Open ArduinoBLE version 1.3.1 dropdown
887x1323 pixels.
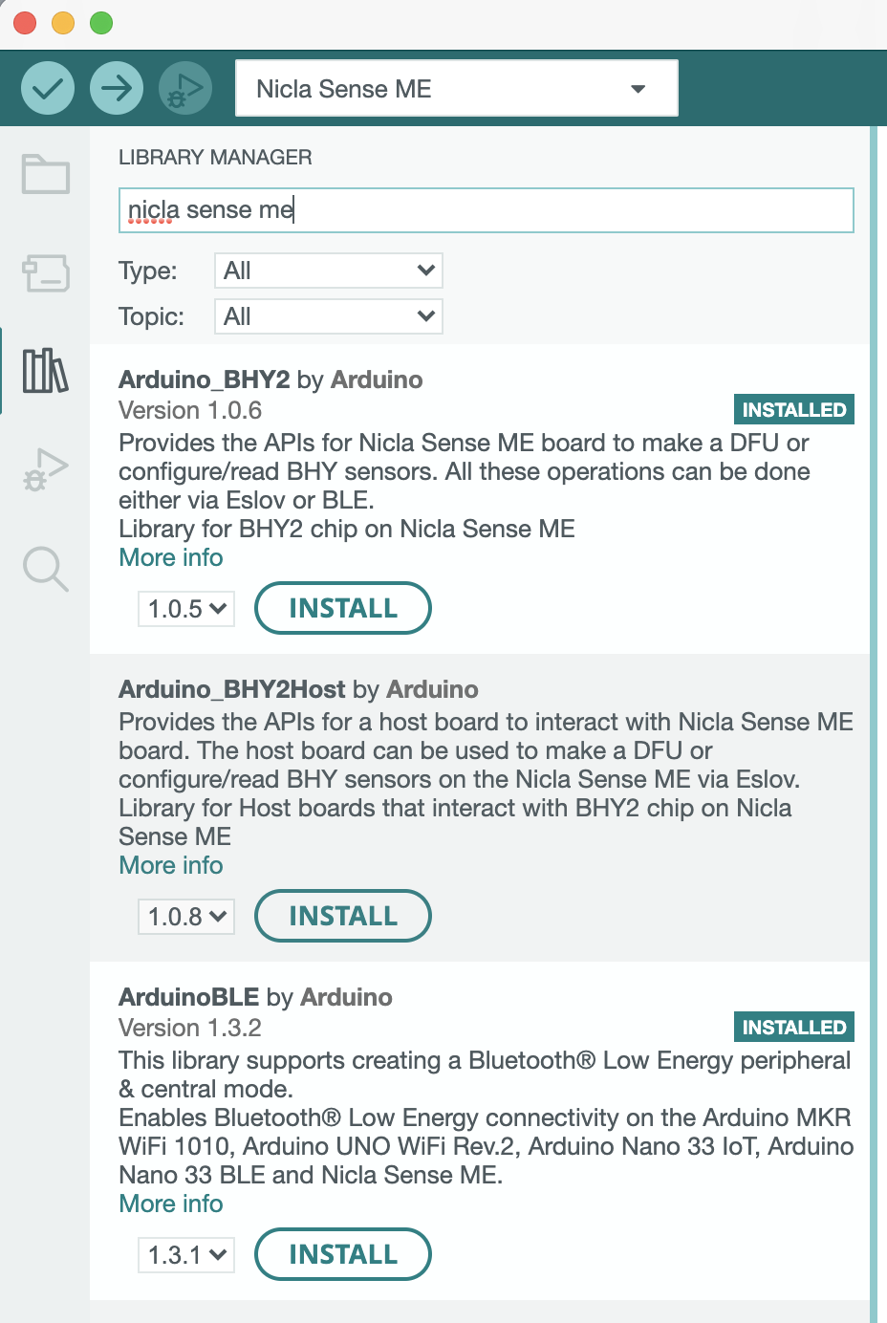[x=186, y=1255]
